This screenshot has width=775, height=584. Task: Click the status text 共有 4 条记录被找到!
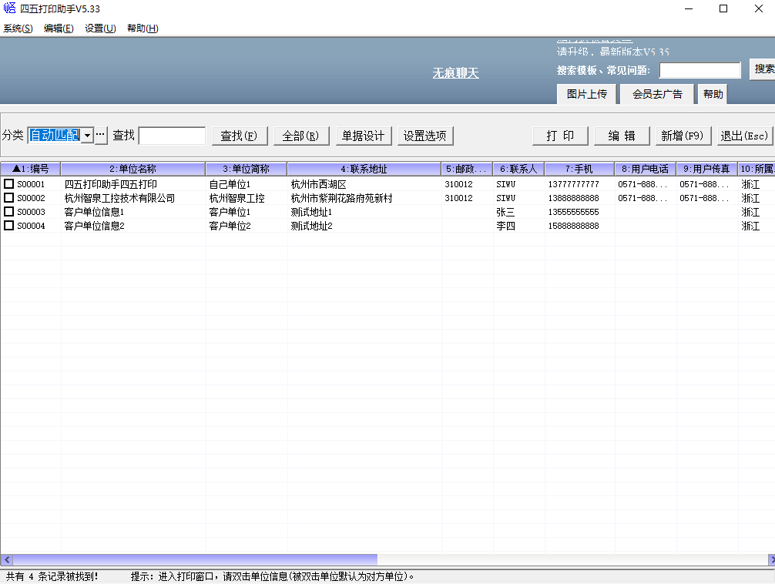point(52,576)
